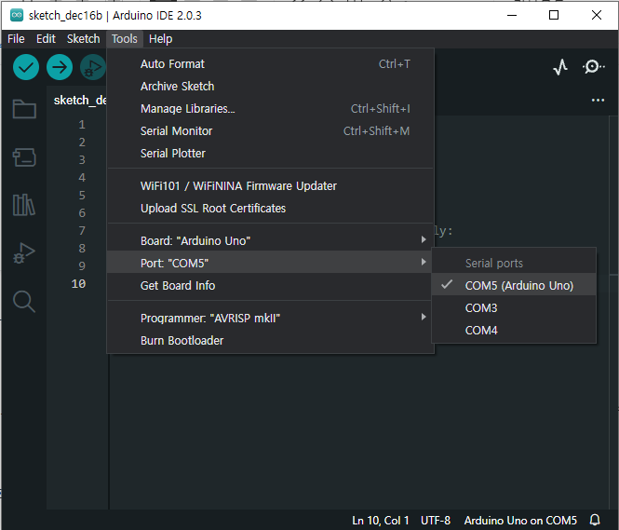Open the Library Manager books icon
Screen dimensions: 619x530
pos(24,205)
